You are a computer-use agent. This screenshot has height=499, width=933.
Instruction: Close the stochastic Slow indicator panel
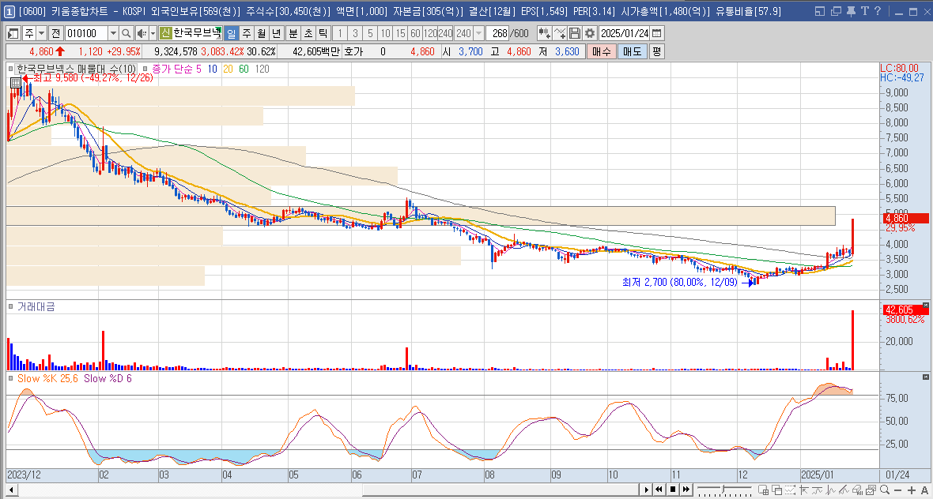925,377
